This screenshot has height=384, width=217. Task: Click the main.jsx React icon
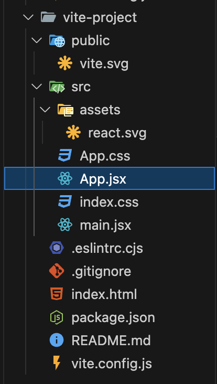point(65,225)
